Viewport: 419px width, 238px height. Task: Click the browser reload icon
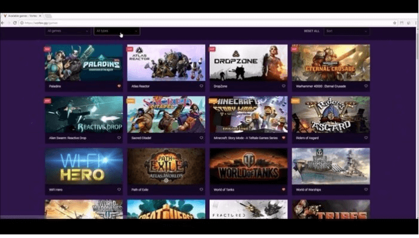click(x=15, y=23)
